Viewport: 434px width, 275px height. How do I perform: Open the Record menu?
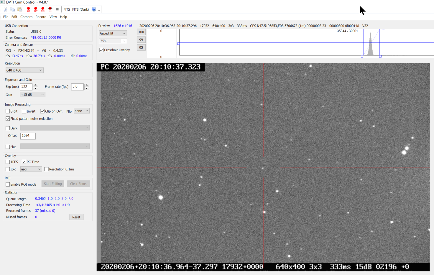pyautogui.click(x=41, y=17)
